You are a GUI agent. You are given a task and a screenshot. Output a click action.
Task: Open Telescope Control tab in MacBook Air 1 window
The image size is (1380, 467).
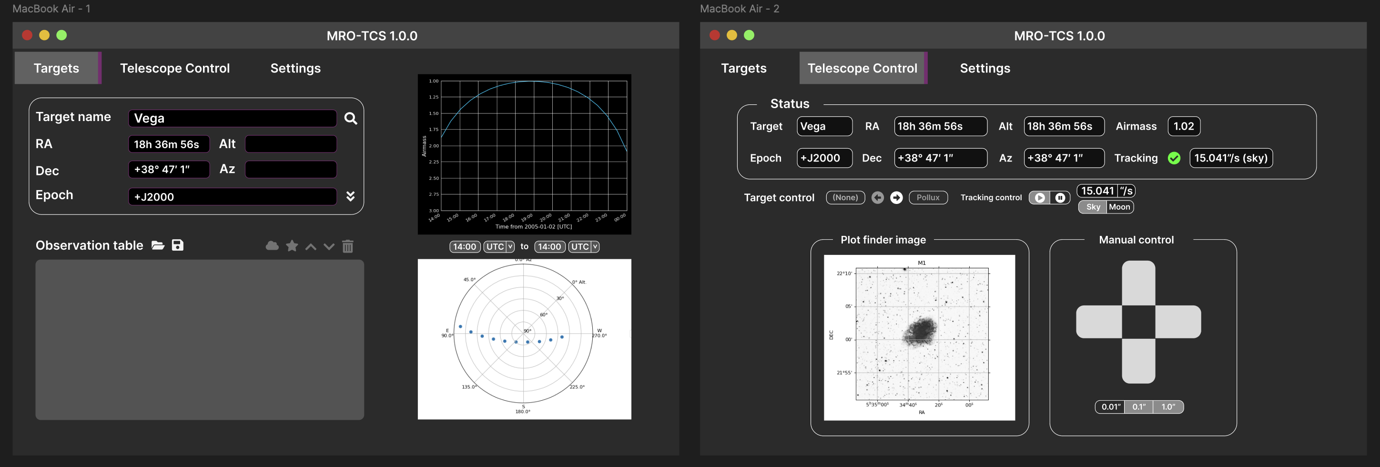(174, 68)
